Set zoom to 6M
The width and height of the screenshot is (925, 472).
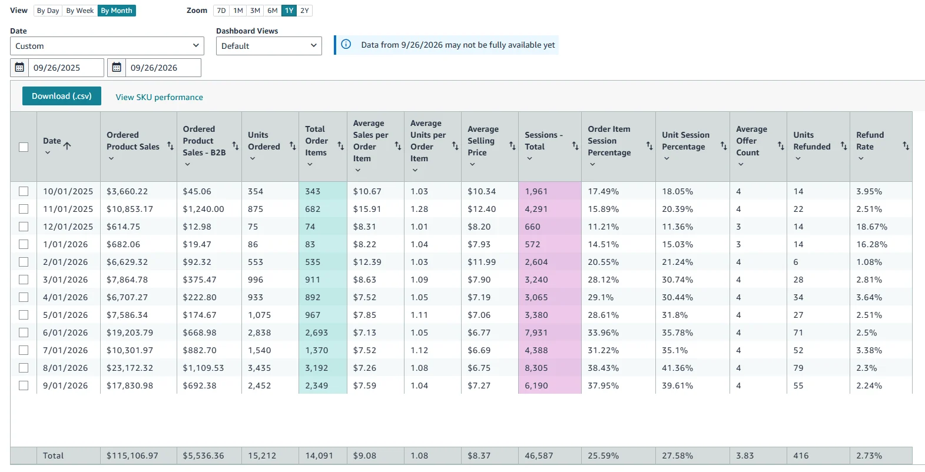[x=273, y=11]
